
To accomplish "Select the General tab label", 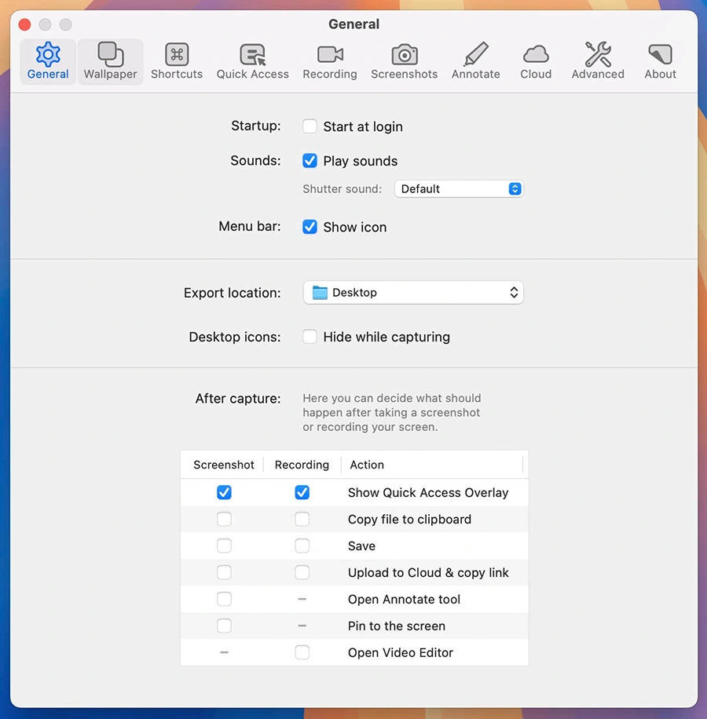I will [48, 75].
